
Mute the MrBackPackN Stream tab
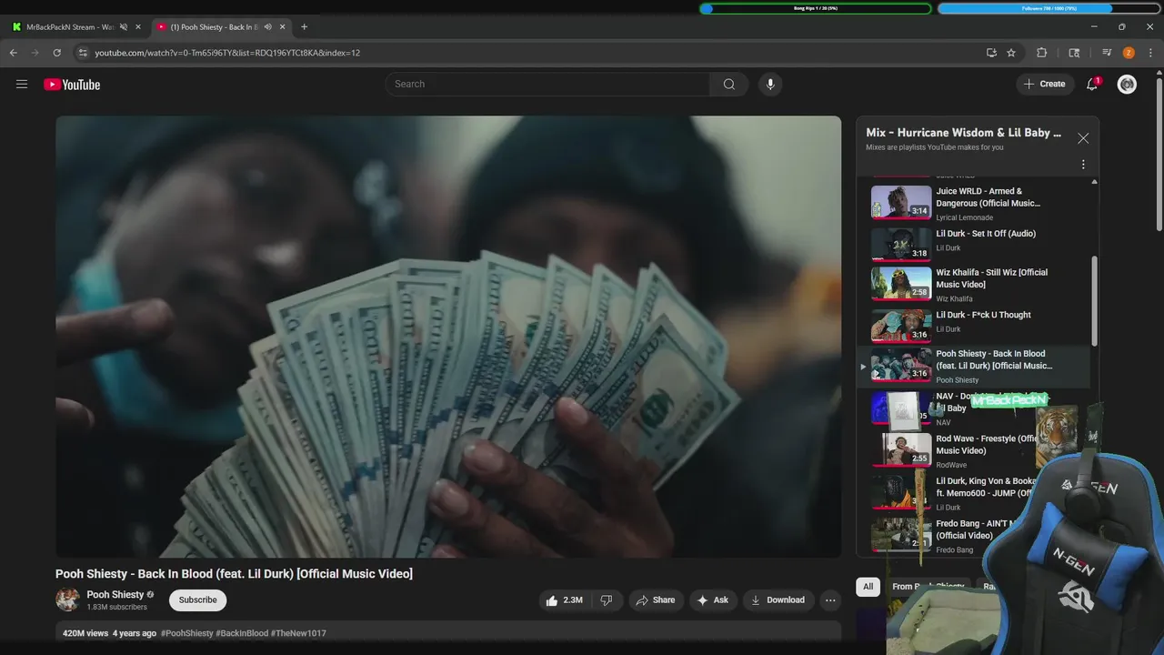click(124, 27)
